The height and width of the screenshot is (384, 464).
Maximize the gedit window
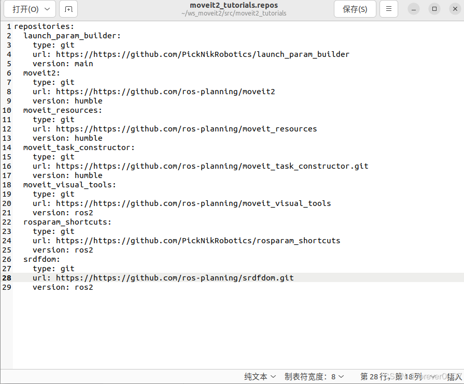434,9
